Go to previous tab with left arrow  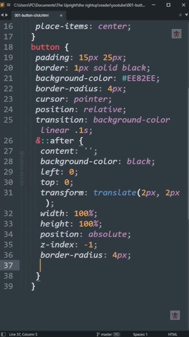coord(2,15)
